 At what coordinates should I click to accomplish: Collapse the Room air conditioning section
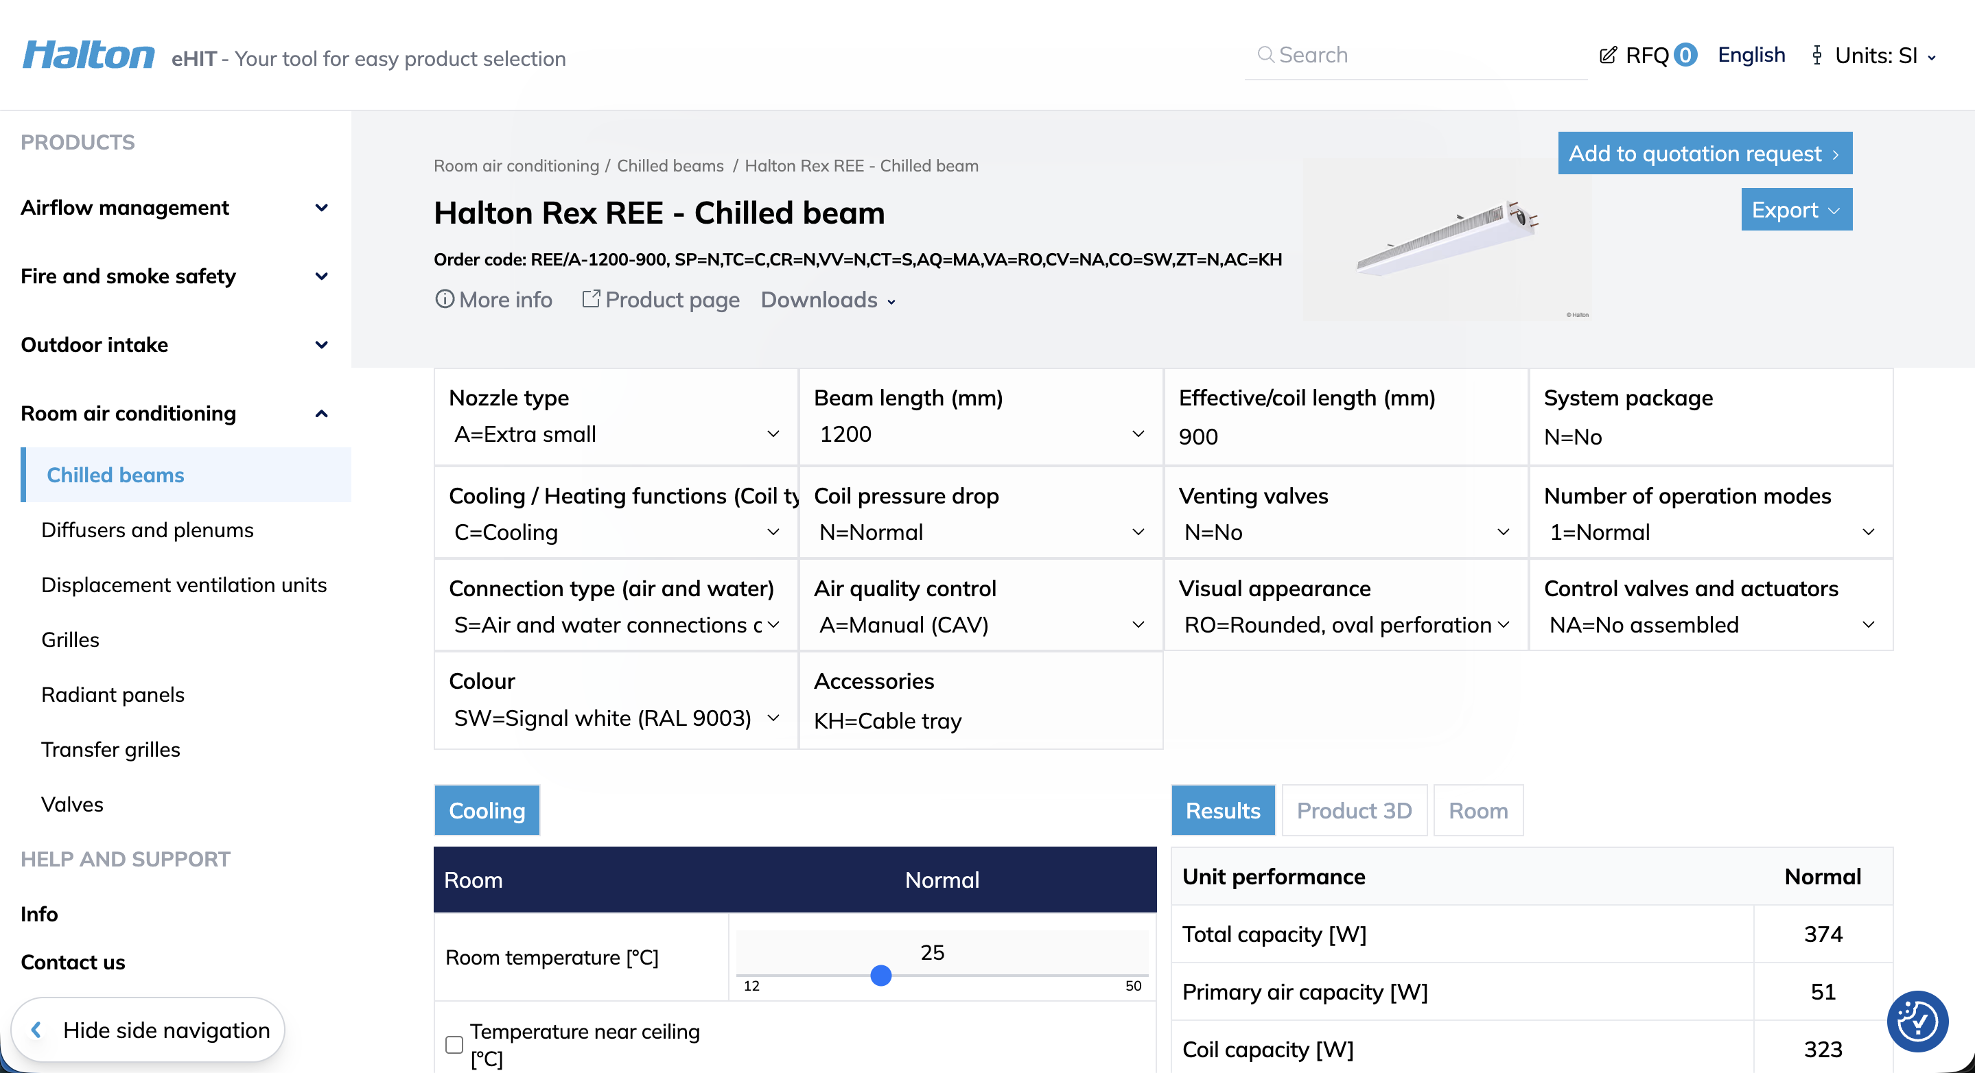click(x=321, y=414)
